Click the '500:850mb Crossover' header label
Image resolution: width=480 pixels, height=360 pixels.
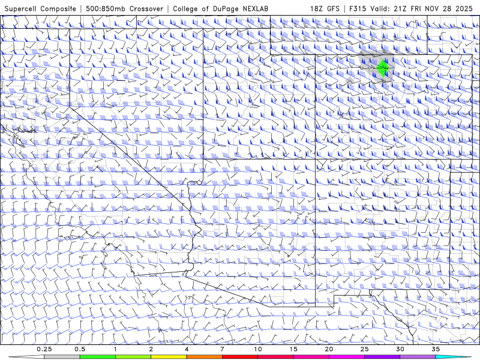coord(124,8)
